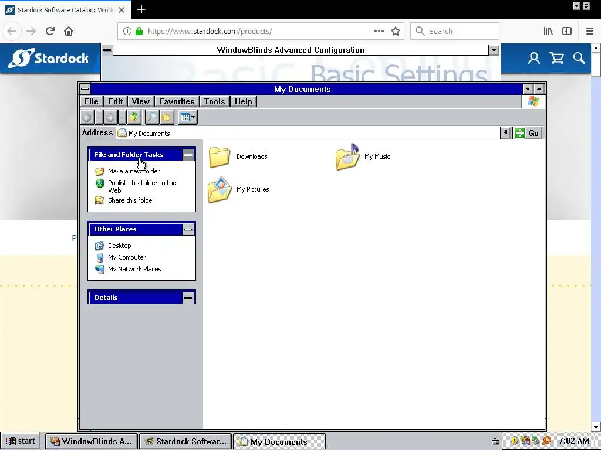
Task: Click the Explorer Back arrow button
Action: [x=87, y=117]
